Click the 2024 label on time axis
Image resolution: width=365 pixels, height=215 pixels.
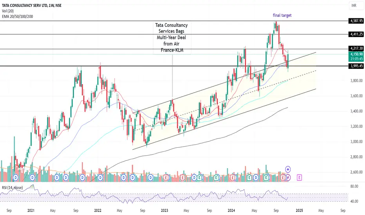click(x=231, y=210)
